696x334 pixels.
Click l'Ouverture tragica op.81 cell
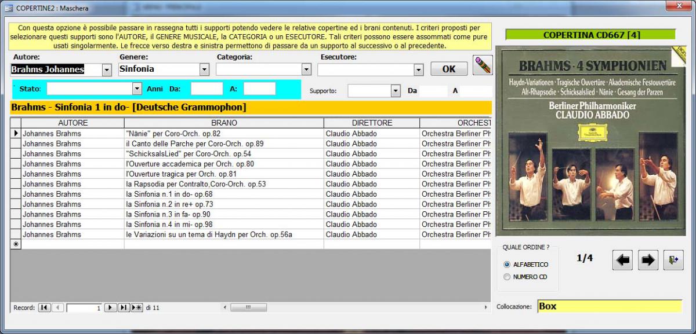point(224,174)
